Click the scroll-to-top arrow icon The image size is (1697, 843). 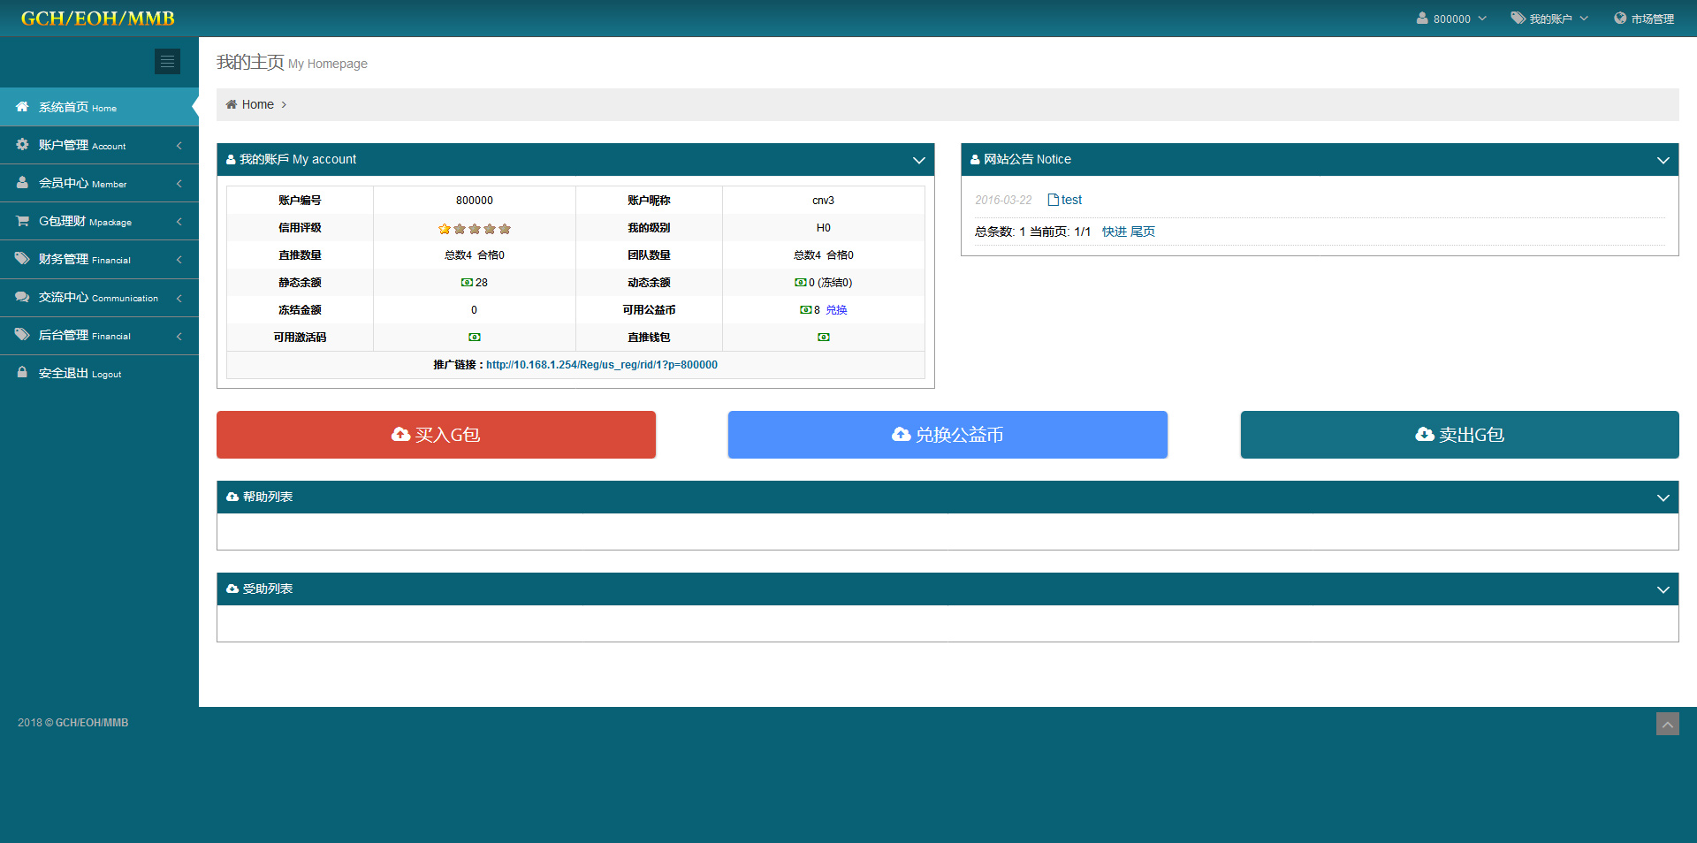point(1667,725)
